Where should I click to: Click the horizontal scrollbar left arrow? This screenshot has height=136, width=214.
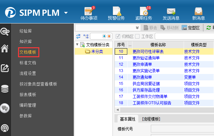[x=118, y=110]
